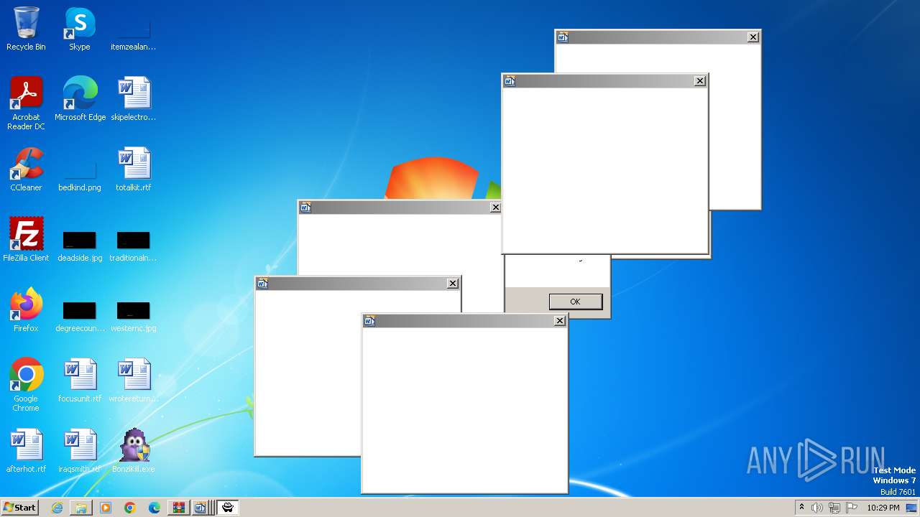Open the volume speaker tray icon
The height and width of the screenshot is (517, 920).
tap(817, 508)
